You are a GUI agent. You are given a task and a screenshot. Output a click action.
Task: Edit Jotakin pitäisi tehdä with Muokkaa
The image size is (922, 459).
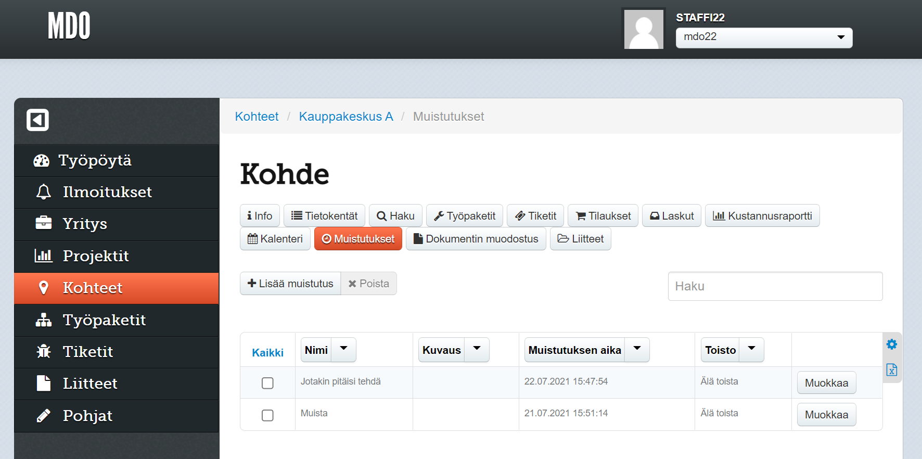tap(826, 383)
